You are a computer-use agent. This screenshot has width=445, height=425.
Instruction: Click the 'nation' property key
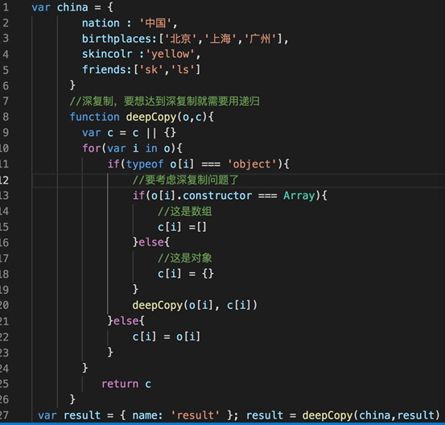pos(101,23)
